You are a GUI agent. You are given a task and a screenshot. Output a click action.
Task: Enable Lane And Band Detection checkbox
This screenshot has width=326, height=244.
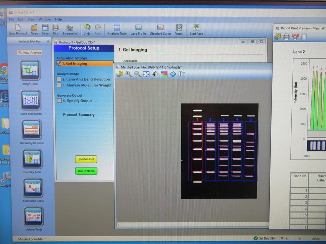click(x=59, y=79)
